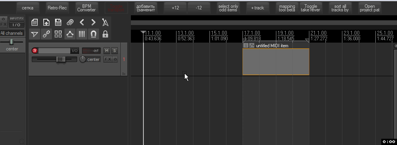Image resolution: width=397 pixels, height=145 pixels.
Task: Click track 1 pan knob
Action: click(83, 59)
